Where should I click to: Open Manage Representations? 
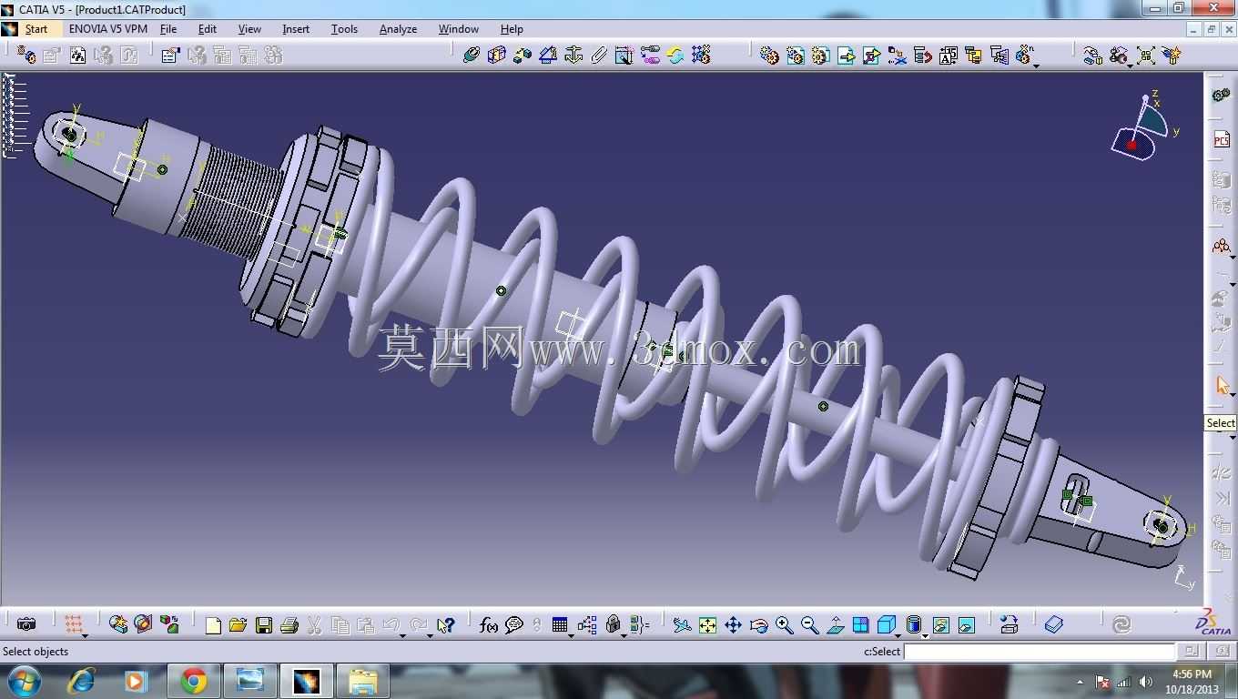pos(999,56)
